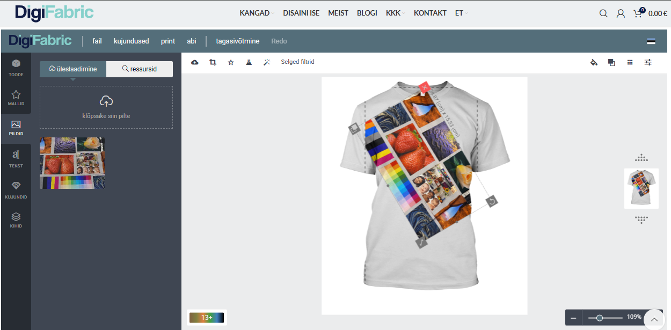Click the DISAINI ISE link

pyautogui.click(x=301, y=13)
